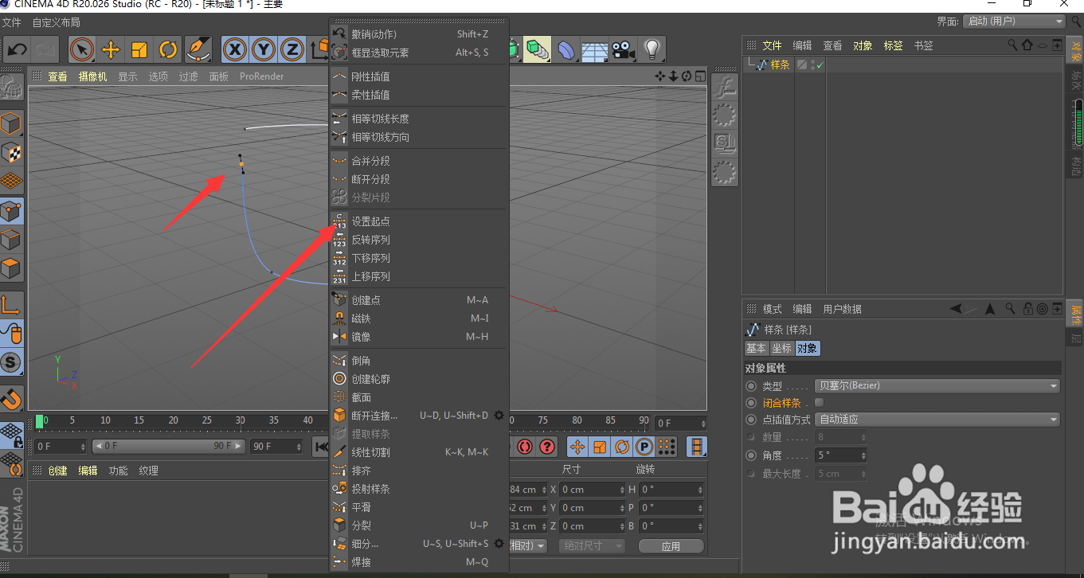Step the current frame 0 F stepper
The width and height of the screenshot is (1084, 578).
point(82,447)
